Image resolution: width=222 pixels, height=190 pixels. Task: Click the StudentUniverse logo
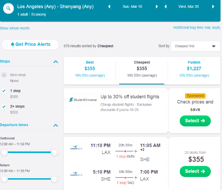click(x=83, y=100)
